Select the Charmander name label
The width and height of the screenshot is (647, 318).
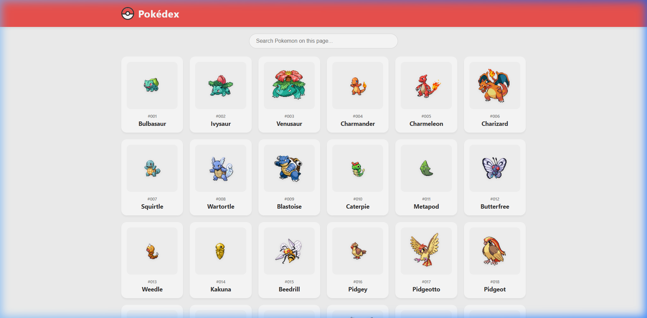point(358,124)
